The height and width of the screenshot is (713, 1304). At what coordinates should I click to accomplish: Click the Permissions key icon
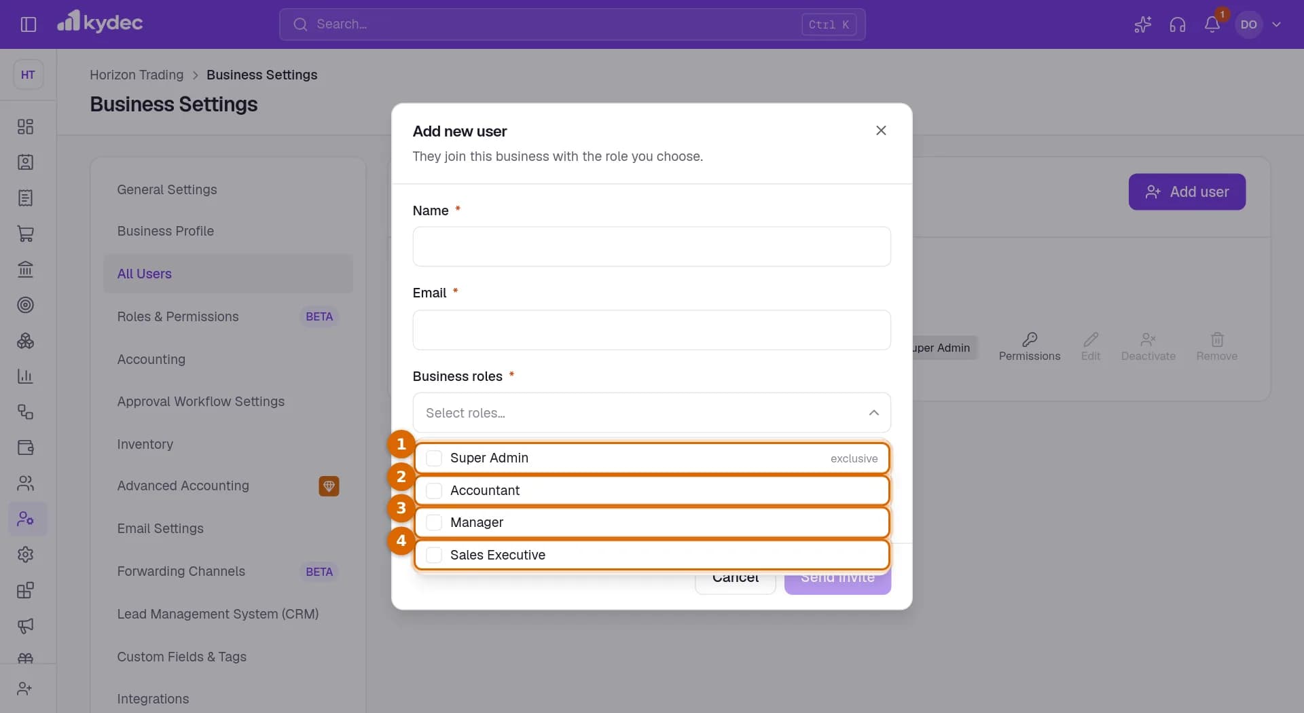pos(1030,339)
